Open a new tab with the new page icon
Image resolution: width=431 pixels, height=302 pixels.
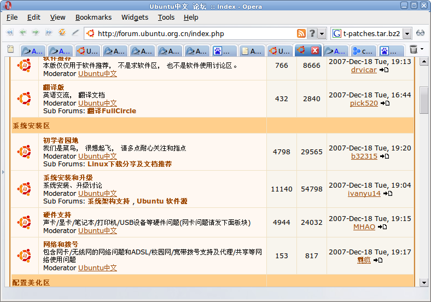point(10,49)
